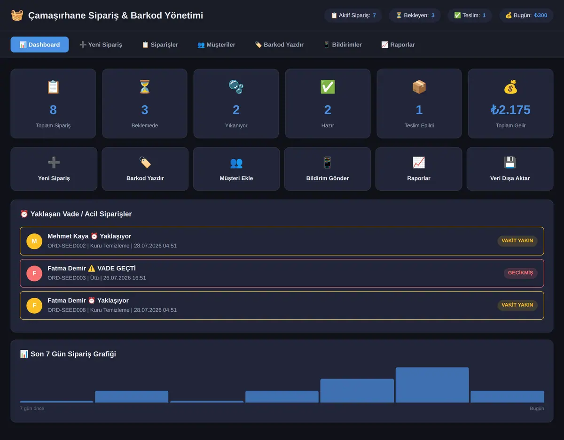Screen dimensions: 564x440
Task: Open the Raporlar tab in navigation
Action: pyautogui.click(x=398, y=45)
